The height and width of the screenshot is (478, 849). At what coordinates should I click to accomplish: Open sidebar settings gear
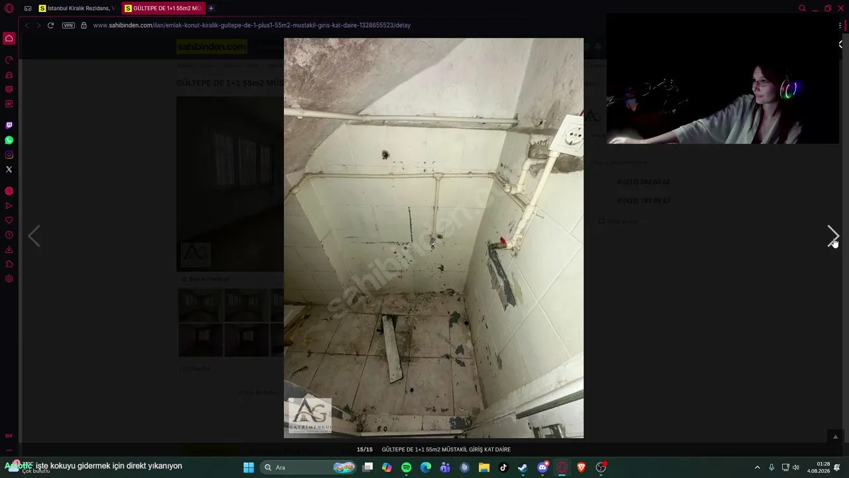click(9, 279)
